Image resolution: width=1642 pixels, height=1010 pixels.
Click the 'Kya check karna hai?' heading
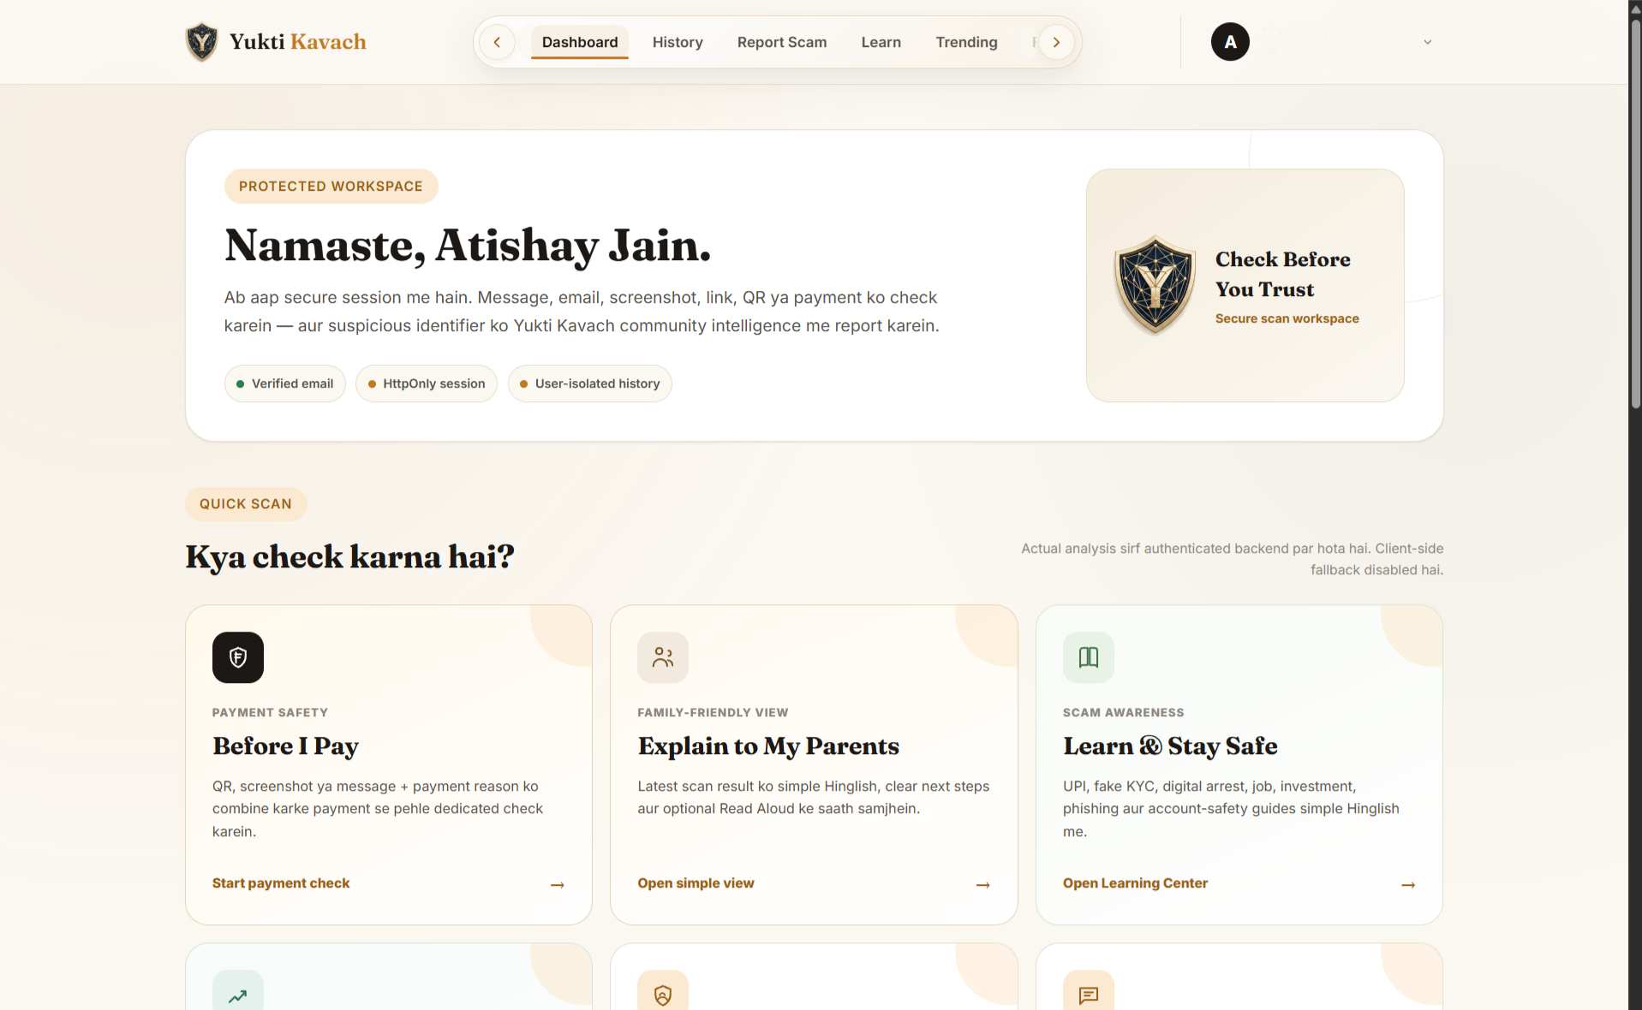tap(350, 557)
